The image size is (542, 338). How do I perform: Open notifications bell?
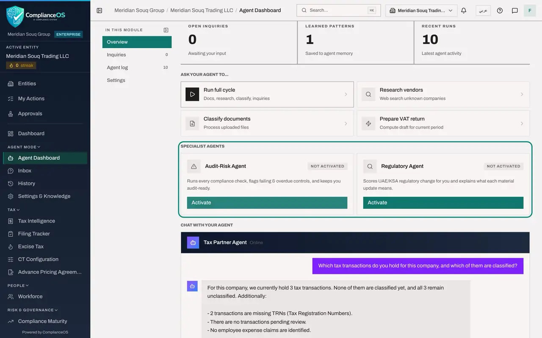[x=464, y=10]
